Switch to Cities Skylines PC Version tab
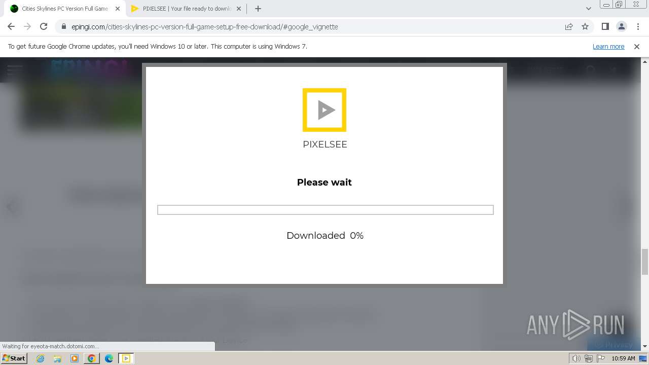Viewport: 649px width, 365px height. pos(64,9)
